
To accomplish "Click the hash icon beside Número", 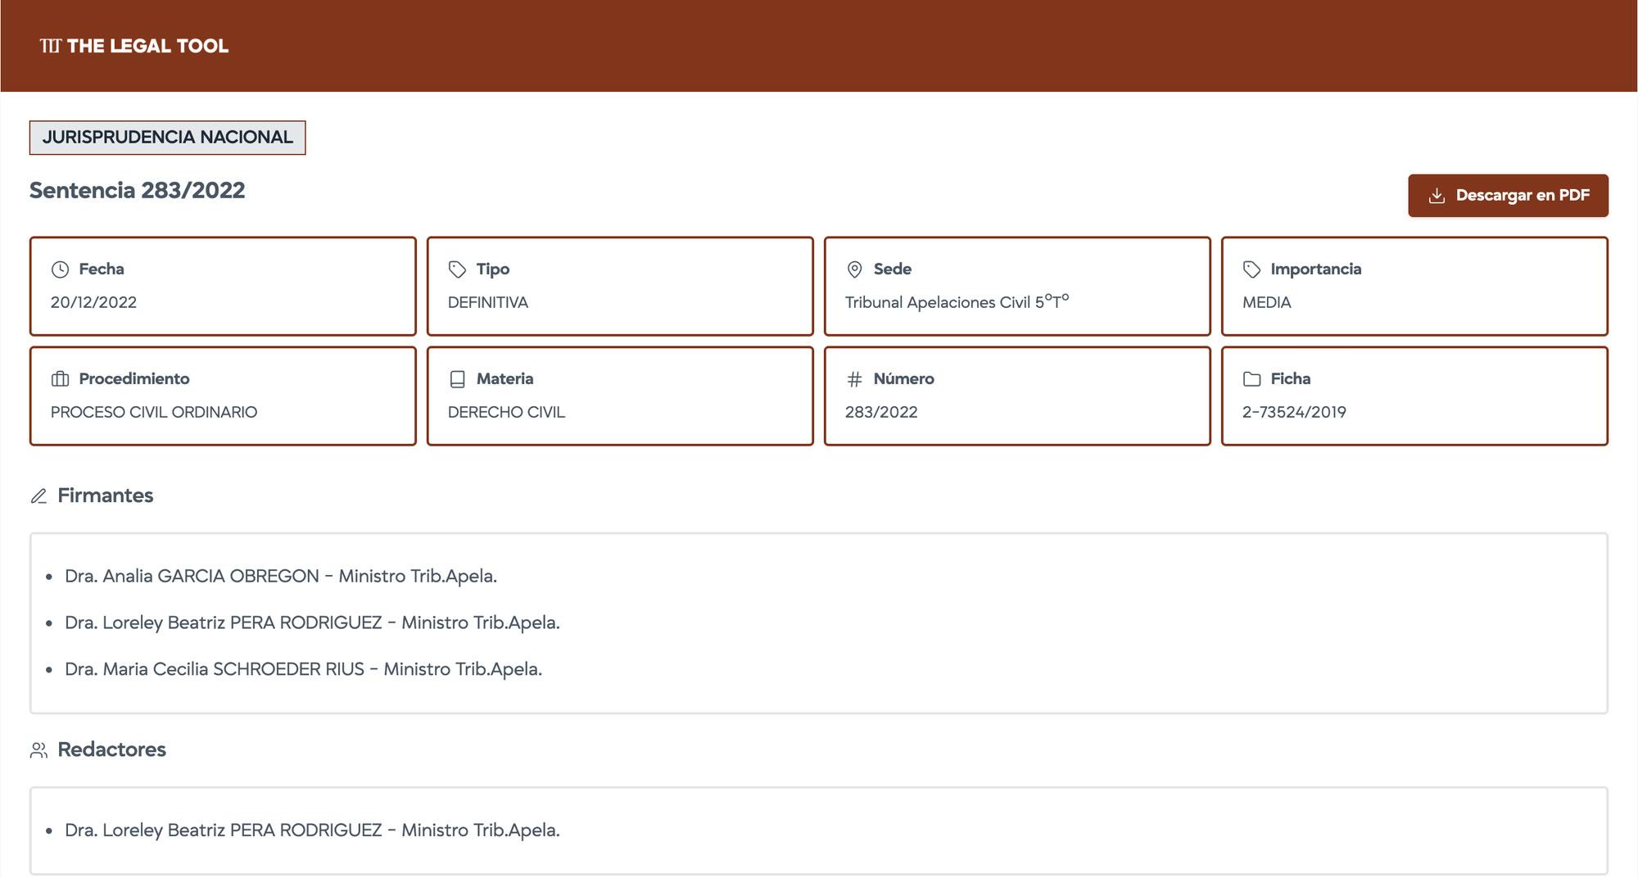I will click(x=854, y=379).
